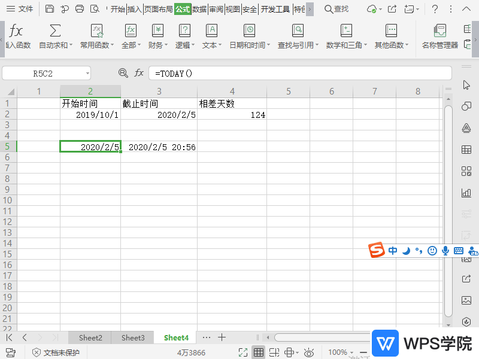Click the zoom magnifier icon beside the formula bar
The width and height of the screenshot is (479, 359).
click(123, 73)
